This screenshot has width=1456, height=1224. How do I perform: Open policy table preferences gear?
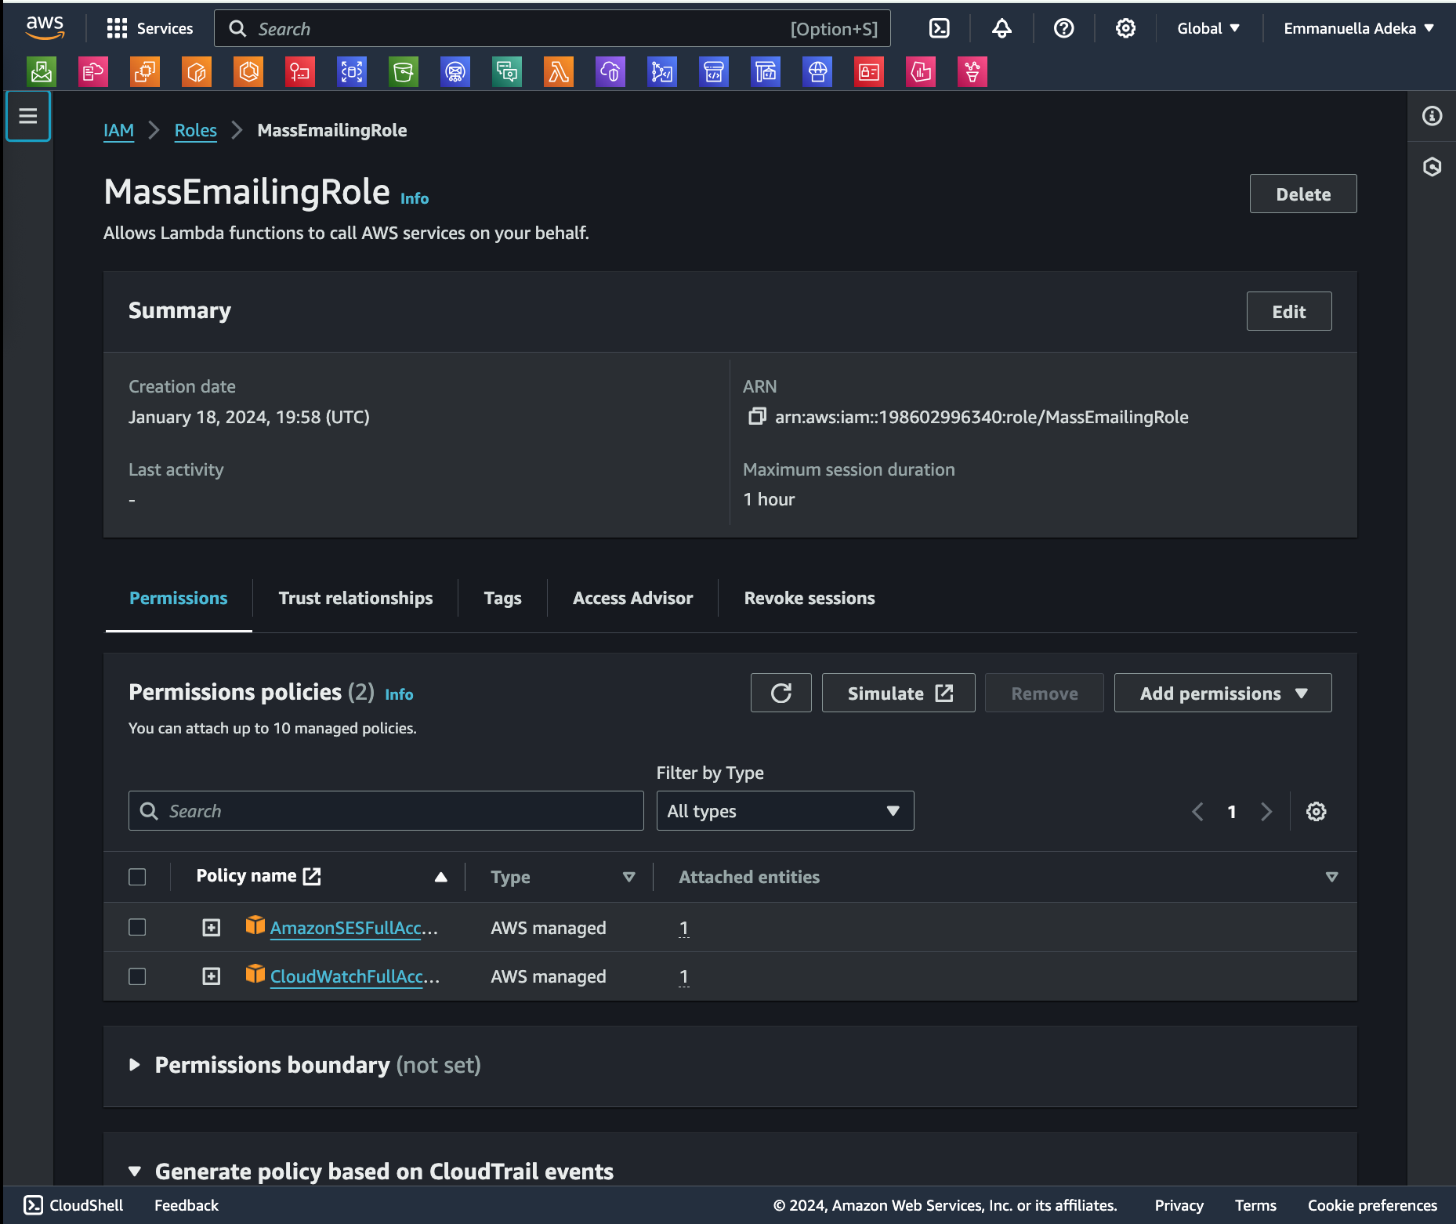[x=1316, y=811]
